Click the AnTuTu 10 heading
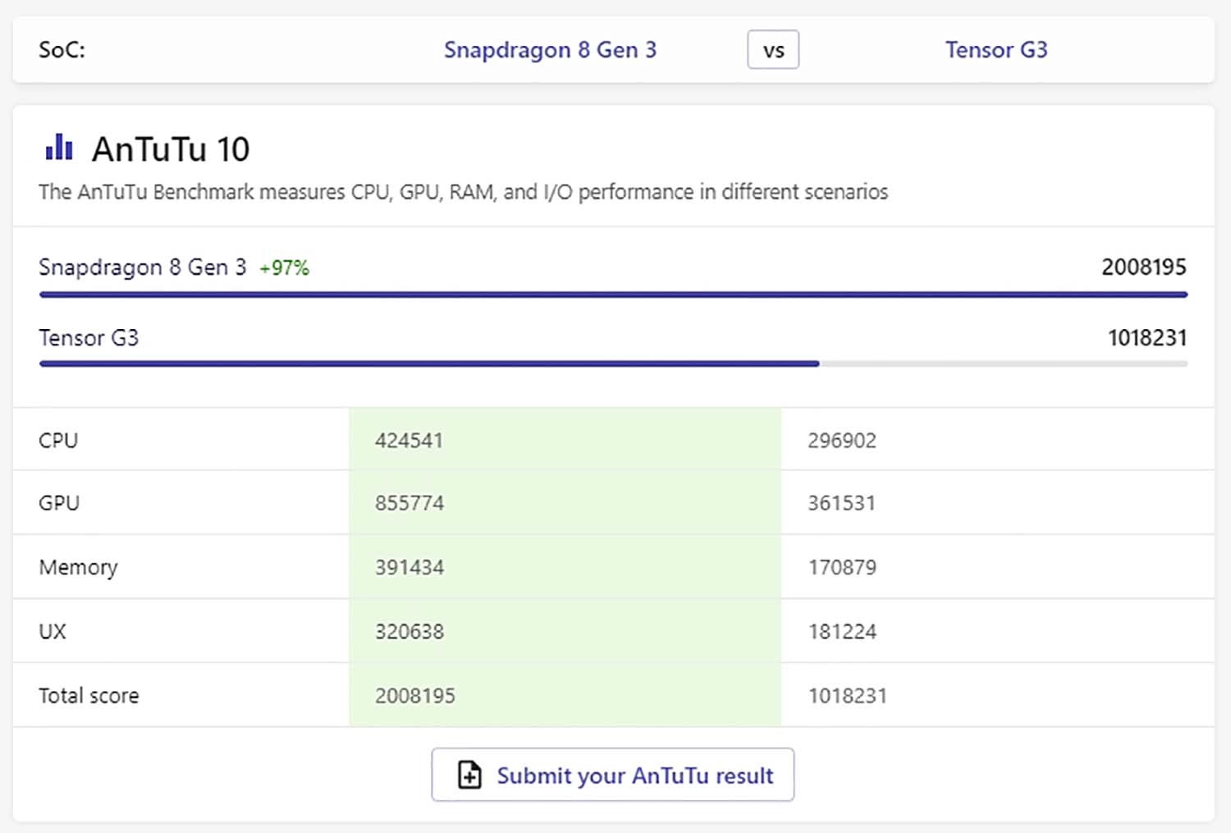 [x=171, y=149]
